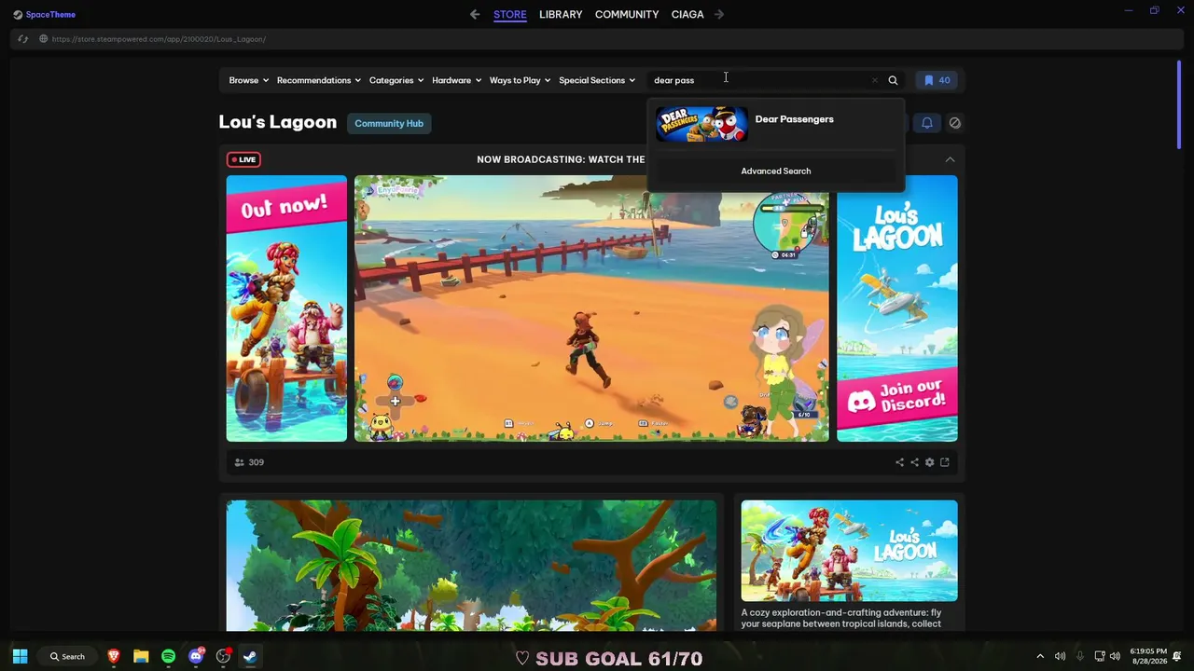Open Advanced Search
Screen dimensions: 1194x671
point(776,171)
